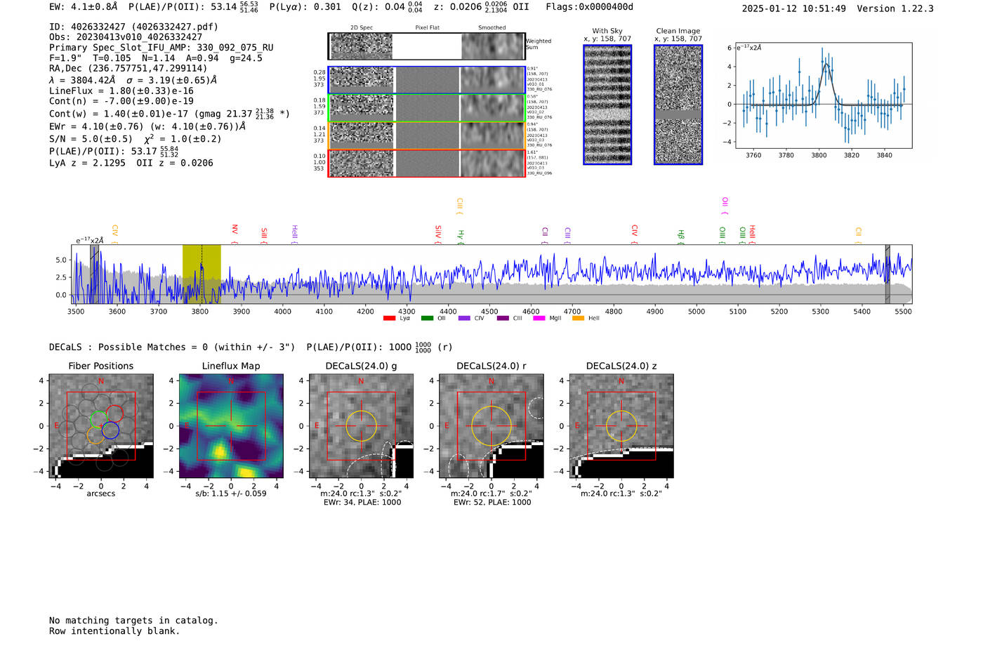The image size is (983, 669).
Task: Click the DECaLS Possible Matches = 0 heading
Action: [x=172, y=347]
